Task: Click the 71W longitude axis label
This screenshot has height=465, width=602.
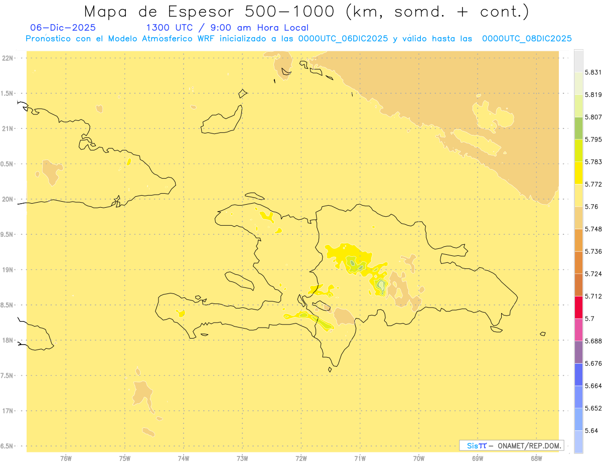Action: coord(360,458)
